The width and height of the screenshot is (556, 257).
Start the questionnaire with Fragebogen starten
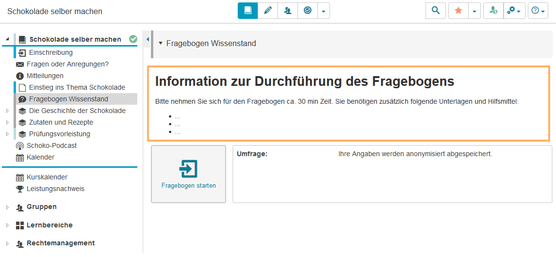(x=188, y=174)
